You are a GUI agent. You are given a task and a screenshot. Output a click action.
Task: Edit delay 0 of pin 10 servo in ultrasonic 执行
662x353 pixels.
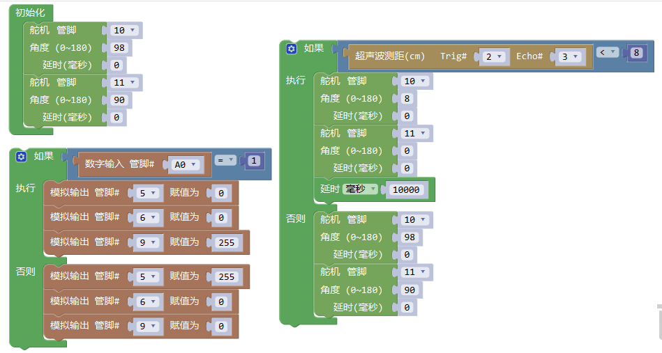click(x=407, y=116)
